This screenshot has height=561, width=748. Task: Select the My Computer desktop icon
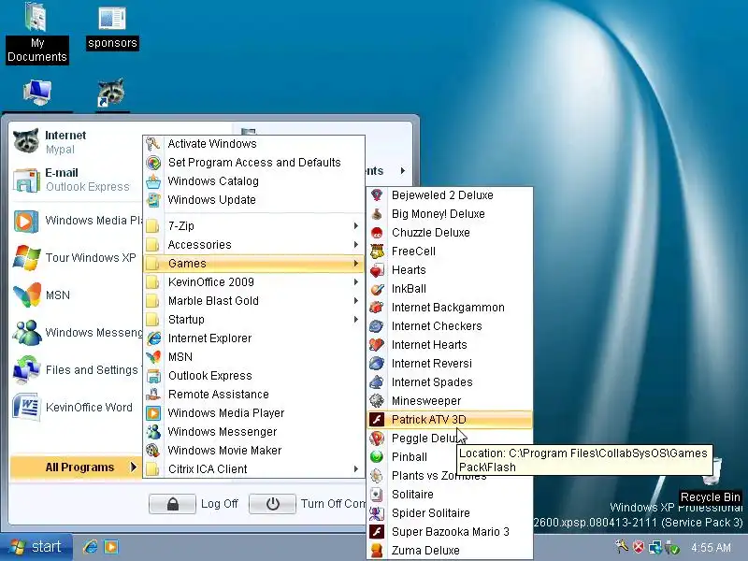[37, 93]
